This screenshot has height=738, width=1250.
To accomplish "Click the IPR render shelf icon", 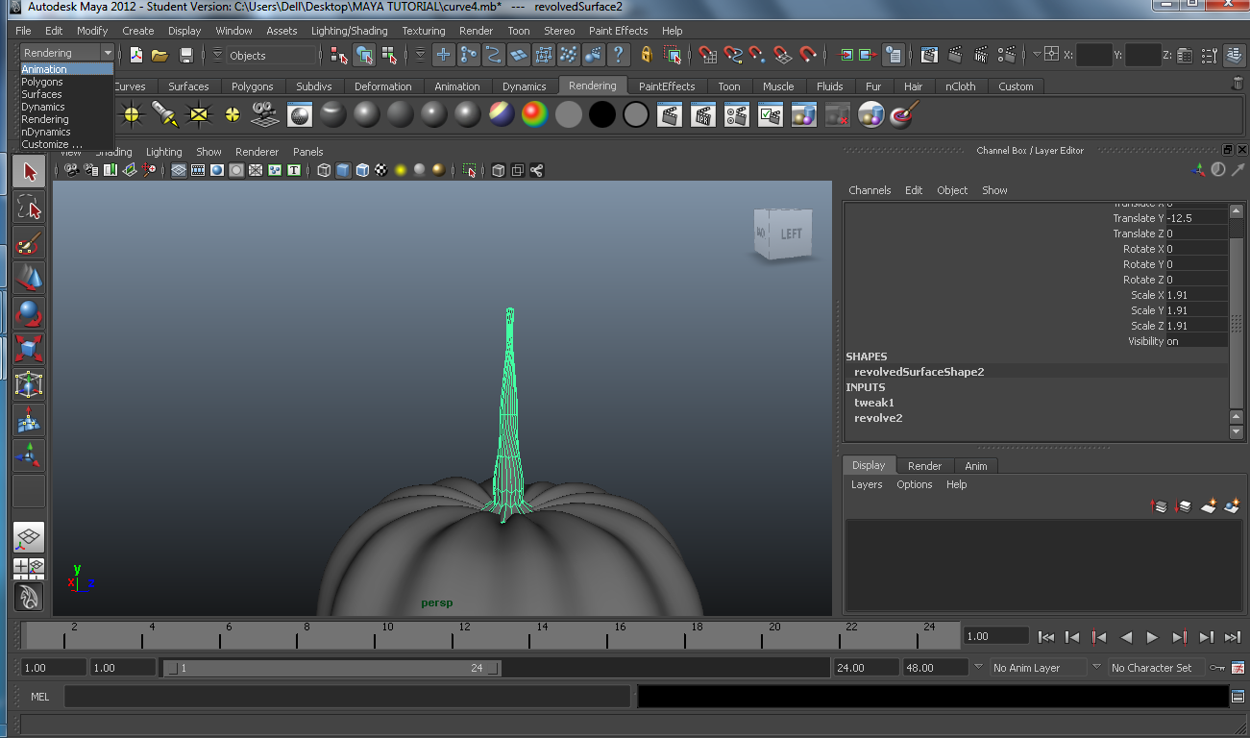I will [703, 116].
